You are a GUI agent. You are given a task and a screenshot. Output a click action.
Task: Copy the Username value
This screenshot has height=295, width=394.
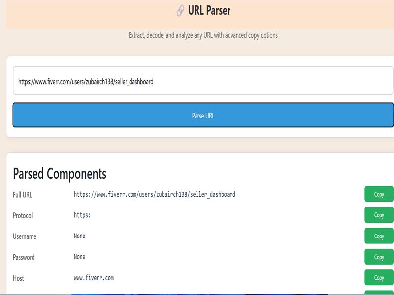[379, 236]
